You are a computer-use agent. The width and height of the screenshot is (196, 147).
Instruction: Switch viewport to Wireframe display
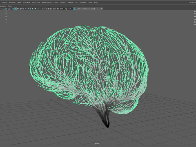[13, 9]
